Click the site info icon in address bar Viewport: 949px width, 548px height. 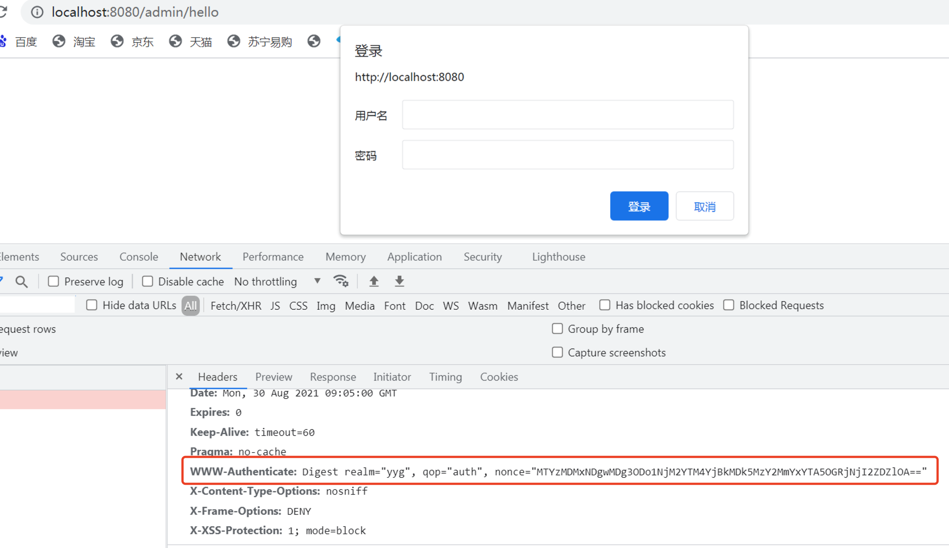tap(37, 12)
